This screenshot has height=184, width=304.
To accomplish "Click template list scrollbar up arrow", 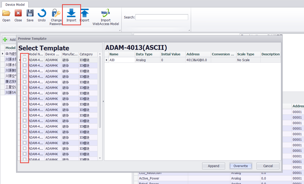I will (100, 54).
